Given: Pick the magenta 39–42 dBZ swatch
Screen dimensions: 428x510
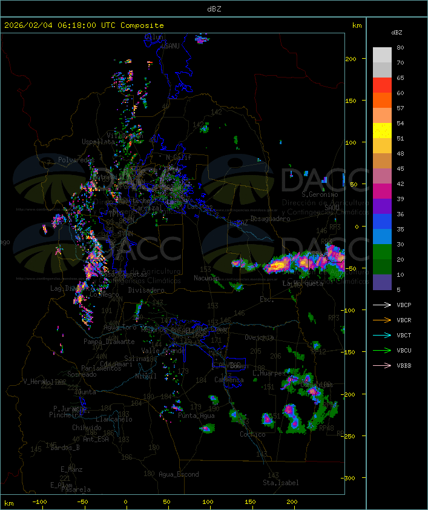Looking at the screenshot, I should [382, 191].
